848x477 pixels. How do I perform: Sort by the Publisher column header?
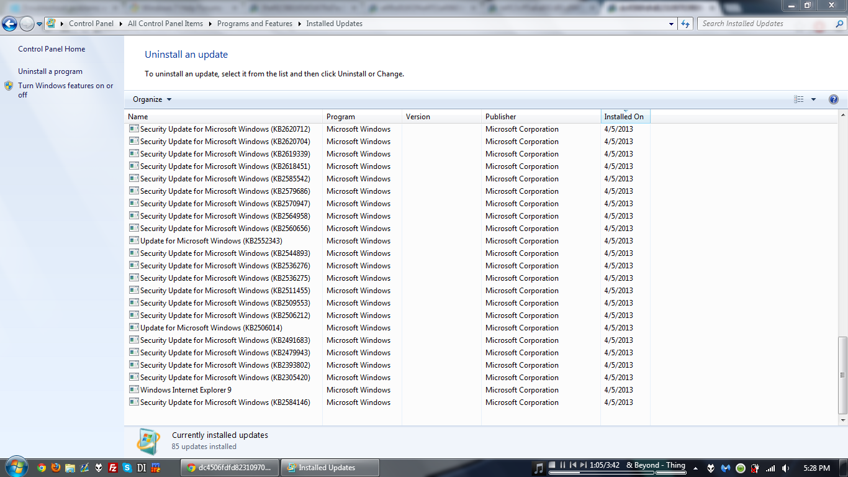tap(541, 117)
